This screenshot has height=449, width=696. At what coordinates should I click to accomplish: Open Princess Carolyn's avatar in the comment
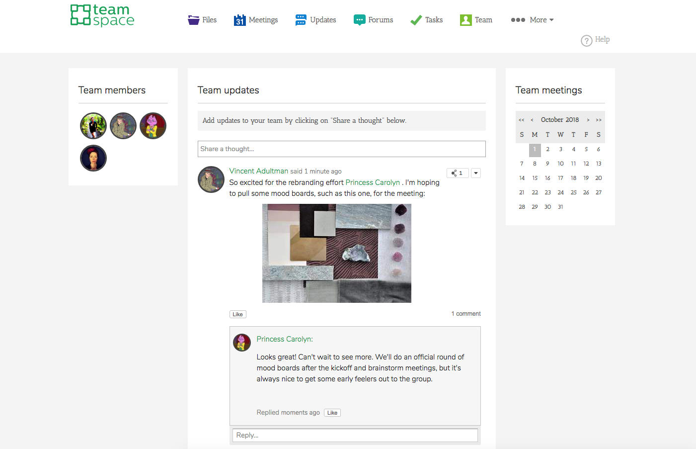coord(242,343)
